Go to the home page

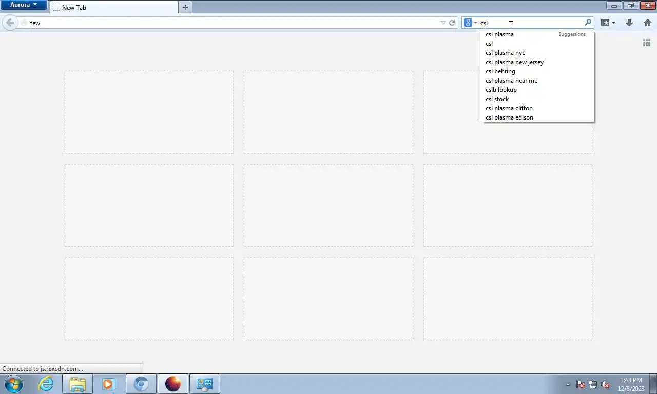click(x=647, y=23)
